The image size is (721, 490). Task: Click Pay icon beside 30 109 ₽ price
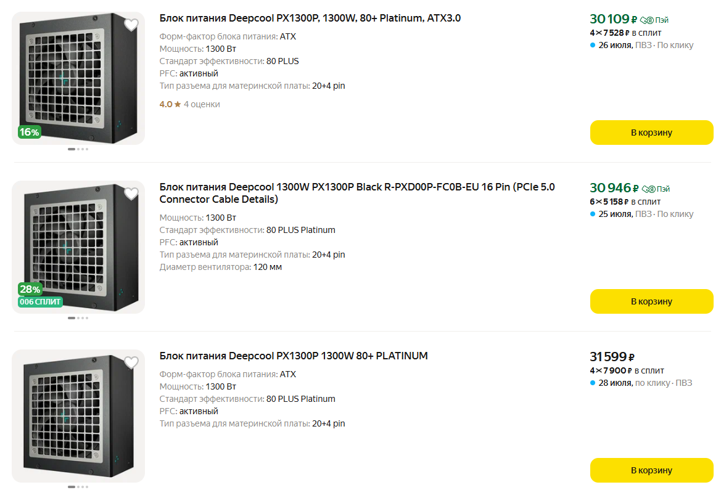(x=654, y=20)
